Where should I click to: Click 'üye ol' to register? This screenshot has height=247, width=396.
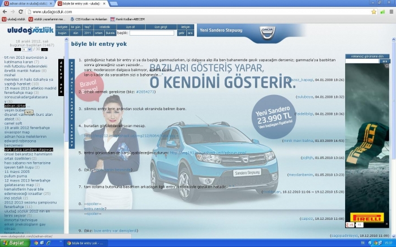(x=131, y=27)
